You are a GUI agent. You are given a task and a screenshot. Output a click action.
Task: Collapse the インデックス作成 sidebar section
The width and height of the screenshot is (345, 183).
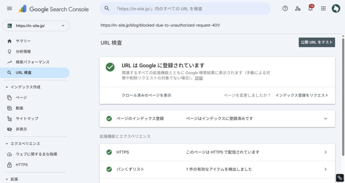pos(7,87)
